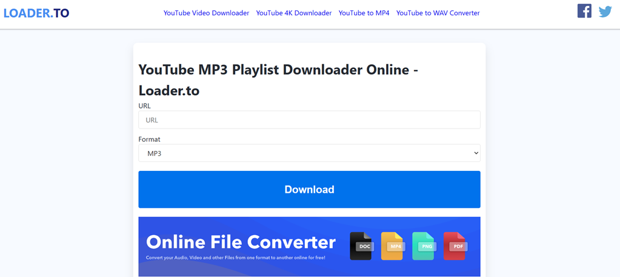The height and width of the screenshot is (277, 620).
Task: Go to the LOADER.TO logo homepage
Action: point(36,13)
